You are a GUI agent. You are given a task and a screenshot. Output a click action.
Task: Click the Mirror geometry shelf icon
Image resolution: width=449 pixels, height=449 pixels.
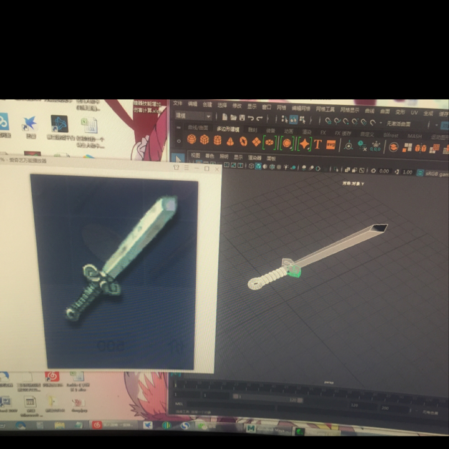tap(421, 148)
